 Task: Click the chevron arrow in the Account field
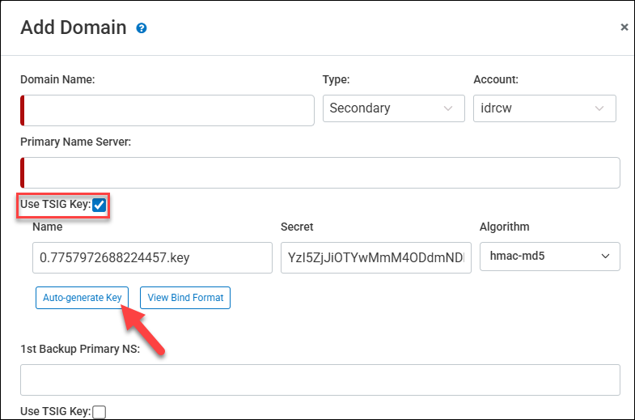coord(599,108)
